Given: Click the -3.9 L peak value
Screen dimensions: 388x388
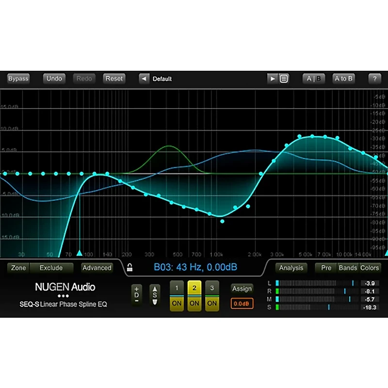Looking at the screenshot, I should [x=370, y=283].
